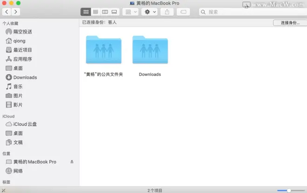The width and height of the screenshot is (307, 193).
Task: Open 桌面 under 个人收藏
Action: [14, 68]
